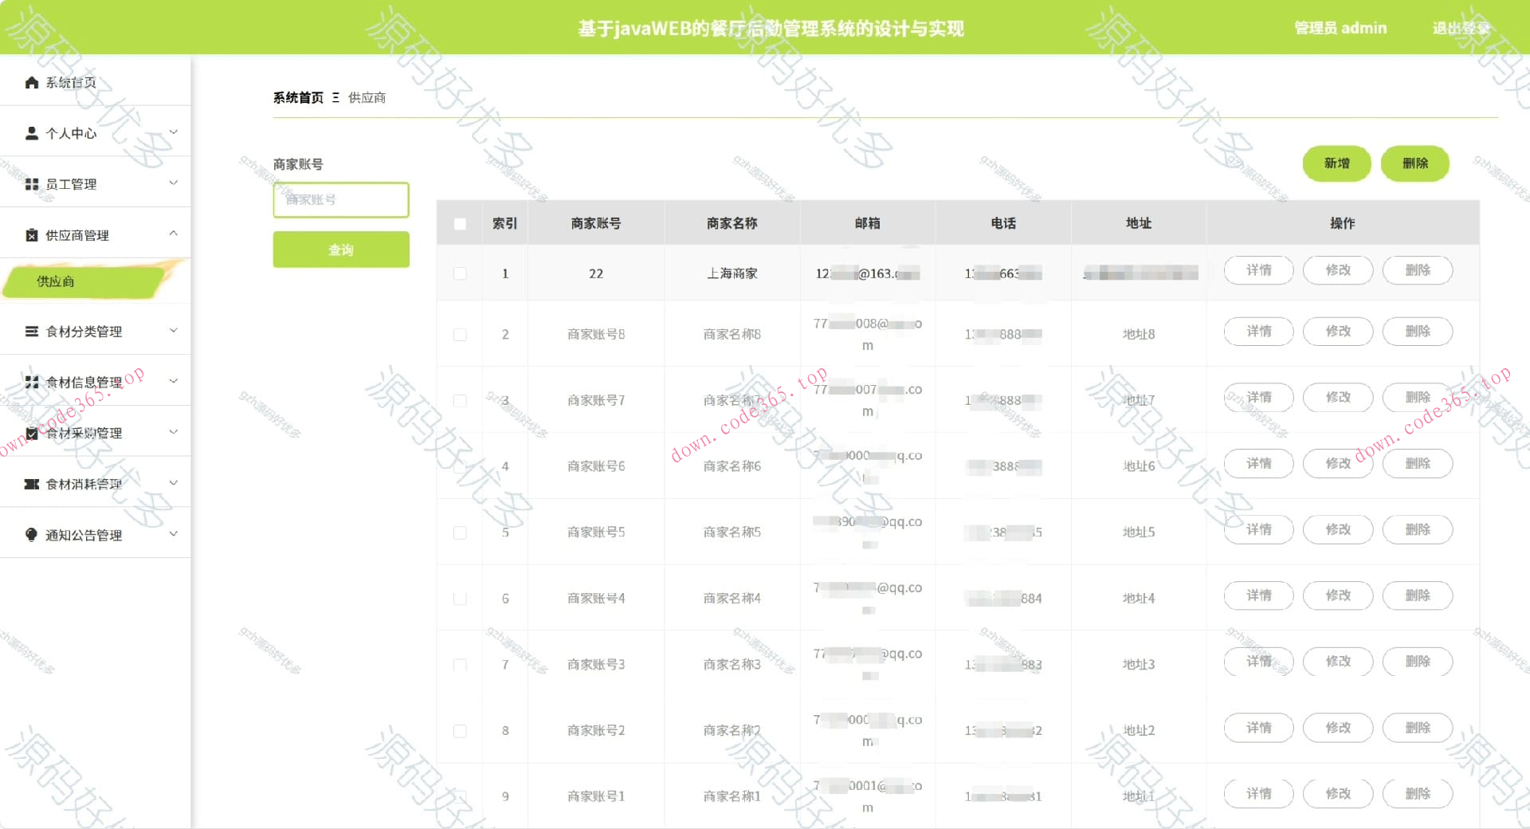This screenshot has height=829, width=1530.
Task: Click the grid icon beside 员工管理
Action: (x=32, y=184)
